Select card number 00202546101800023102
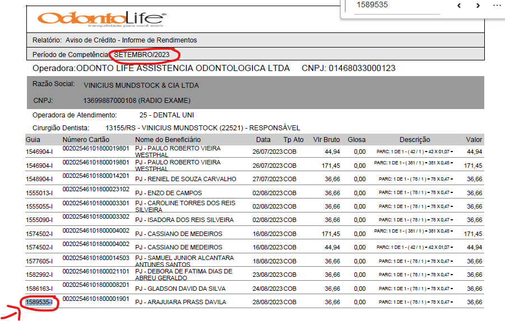The height and width of the screenshot is (321, 505). coord(96,189)
